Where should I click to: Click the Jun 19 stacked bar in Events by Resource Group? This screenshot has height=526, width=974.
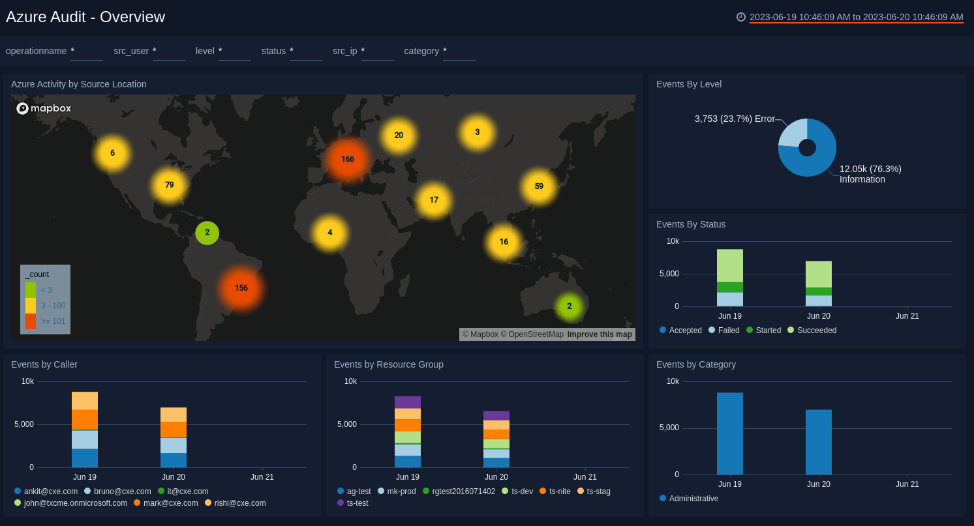pos(408,431)
